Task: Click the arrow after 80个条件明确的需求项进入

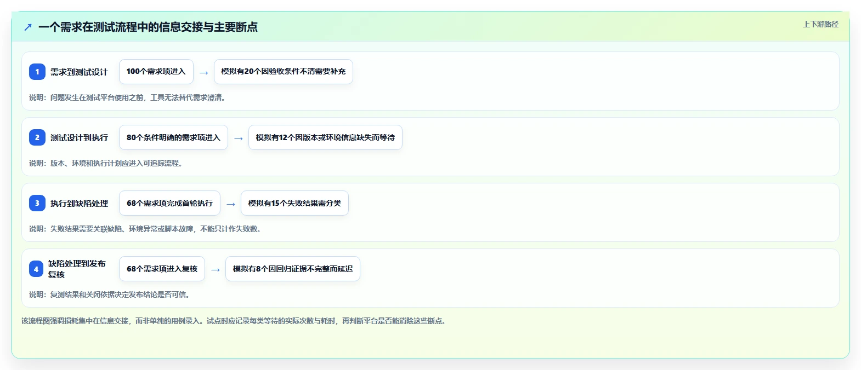Action: [238, 138]
